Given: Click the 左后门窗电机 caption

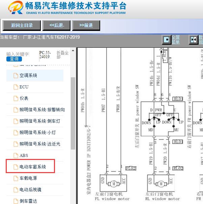Looking at the screenshot, I should tap(159, 194).
